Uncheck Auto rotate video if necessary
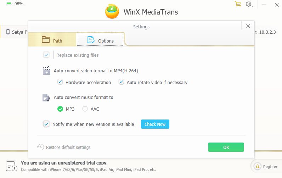 coord(121,82)
